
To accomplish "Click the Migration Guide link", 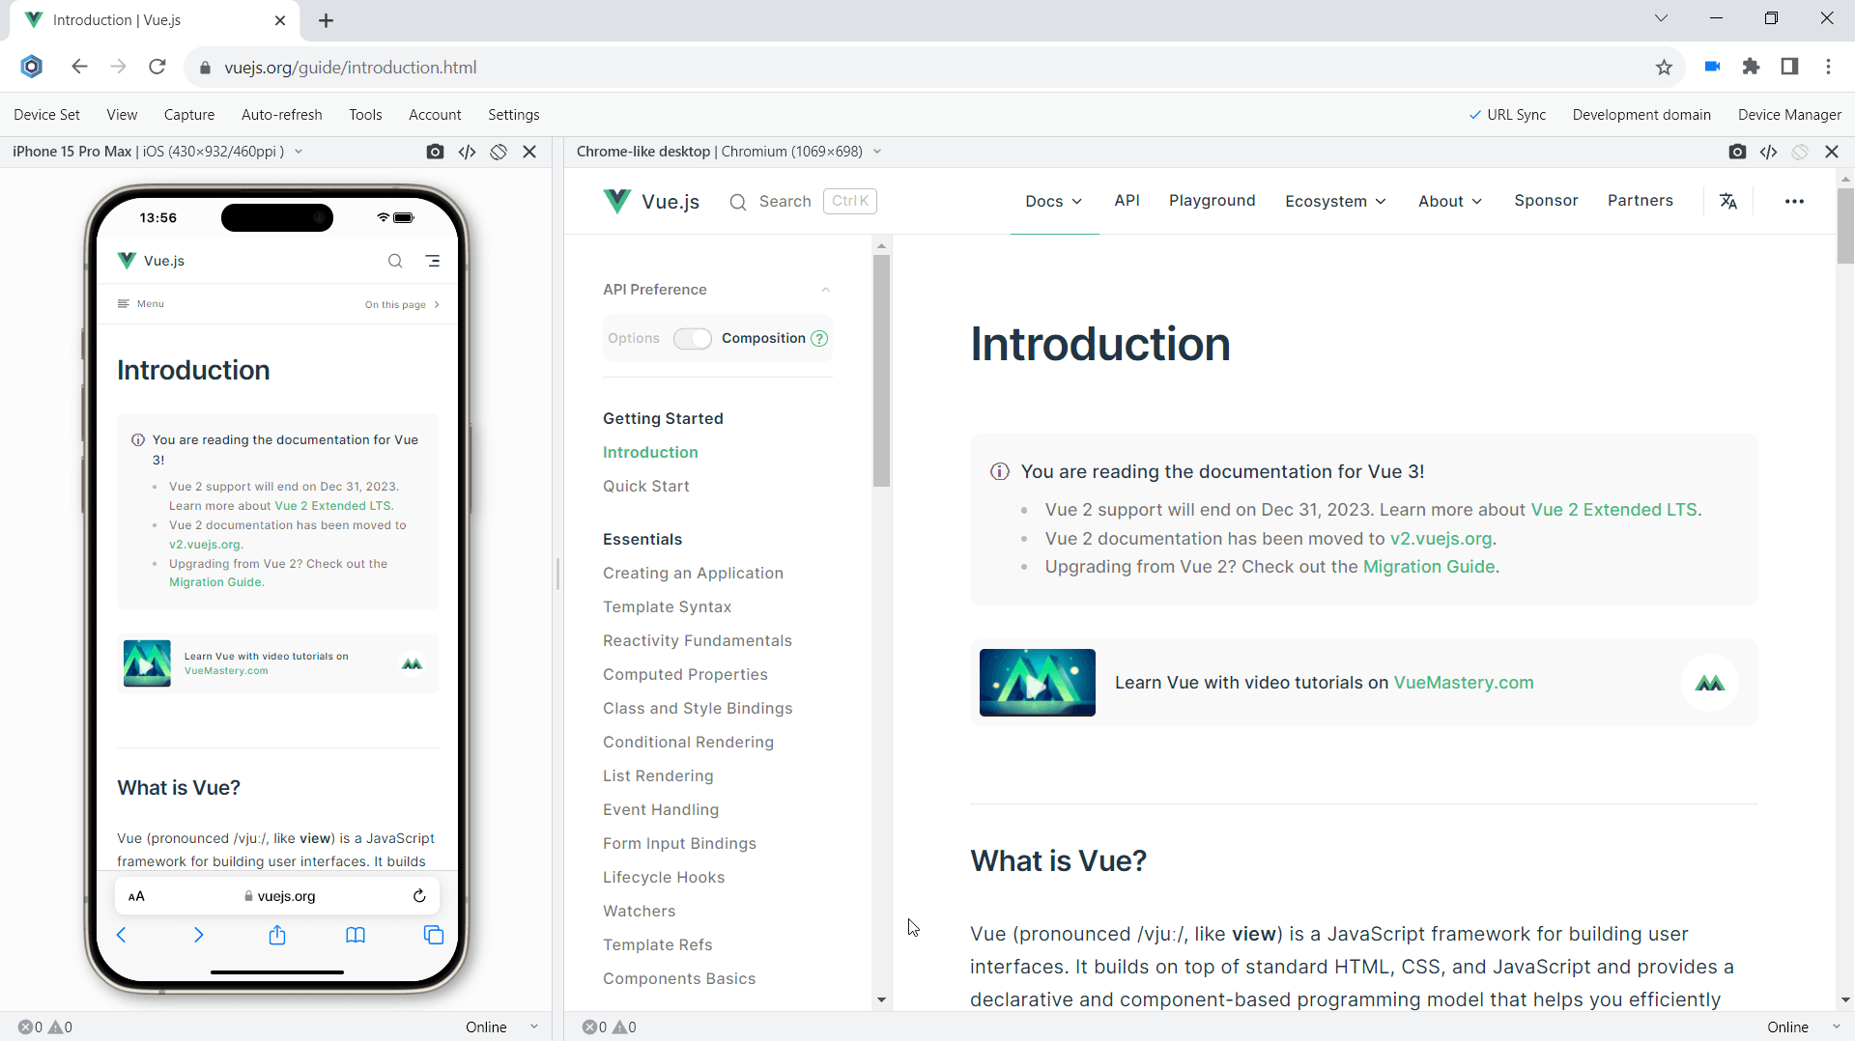I will click(1429, 567).
